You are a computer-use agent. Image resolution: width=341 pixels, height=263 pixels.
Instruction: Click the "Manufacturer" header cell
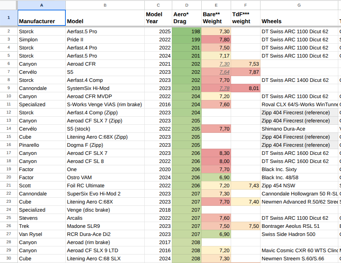click(41, 18)
